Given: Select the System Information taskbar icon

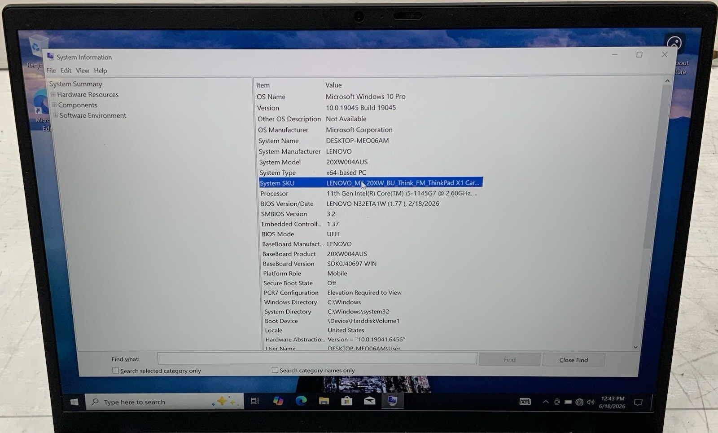Looking at the screenshot, I should coord(392,401).
